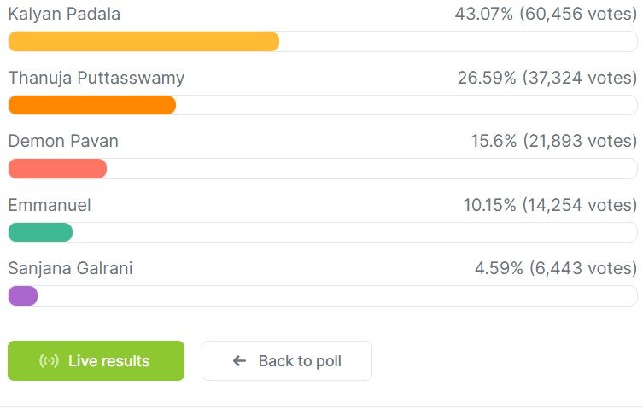Click the Back to poll button
The height and width of the screenshot is (415, 643).
[x=286, y=361]
